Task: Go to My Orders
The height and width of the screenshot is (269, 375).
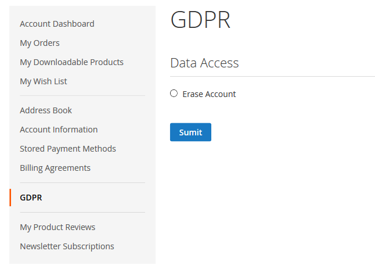Action: [x=39, y=43]
